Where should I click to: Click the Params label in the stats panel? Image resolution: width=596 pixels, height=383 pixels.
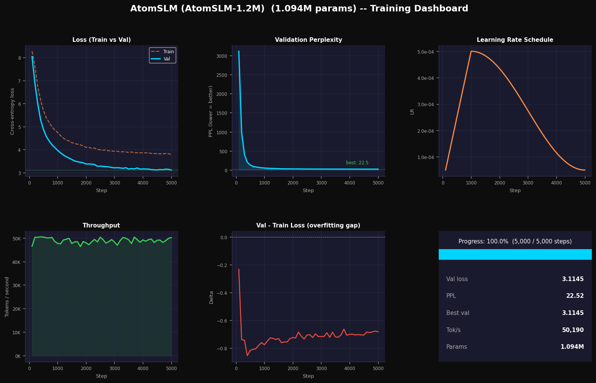tap(457, 347)
